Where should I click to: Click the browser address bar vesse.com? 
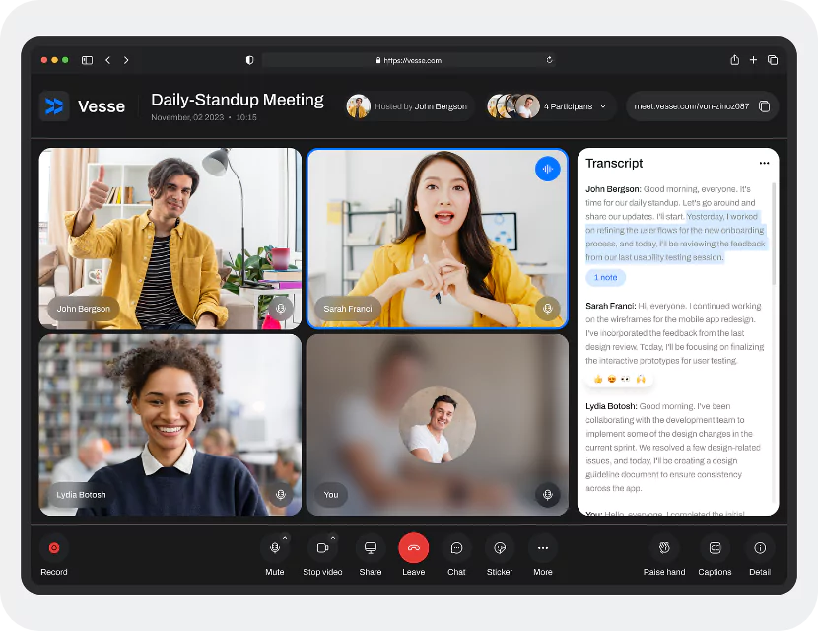click(x=408, y=60)
